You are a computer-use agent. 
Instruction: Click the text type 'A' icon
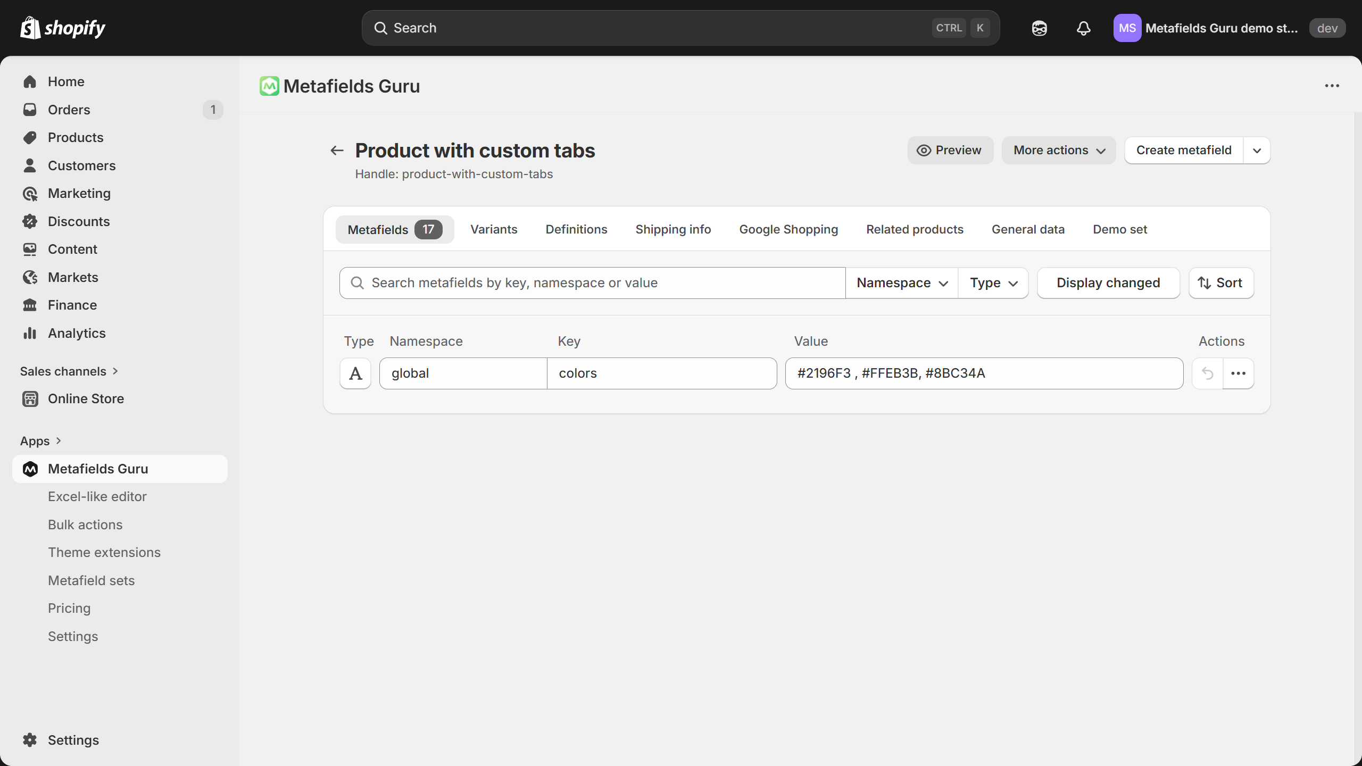355,373
